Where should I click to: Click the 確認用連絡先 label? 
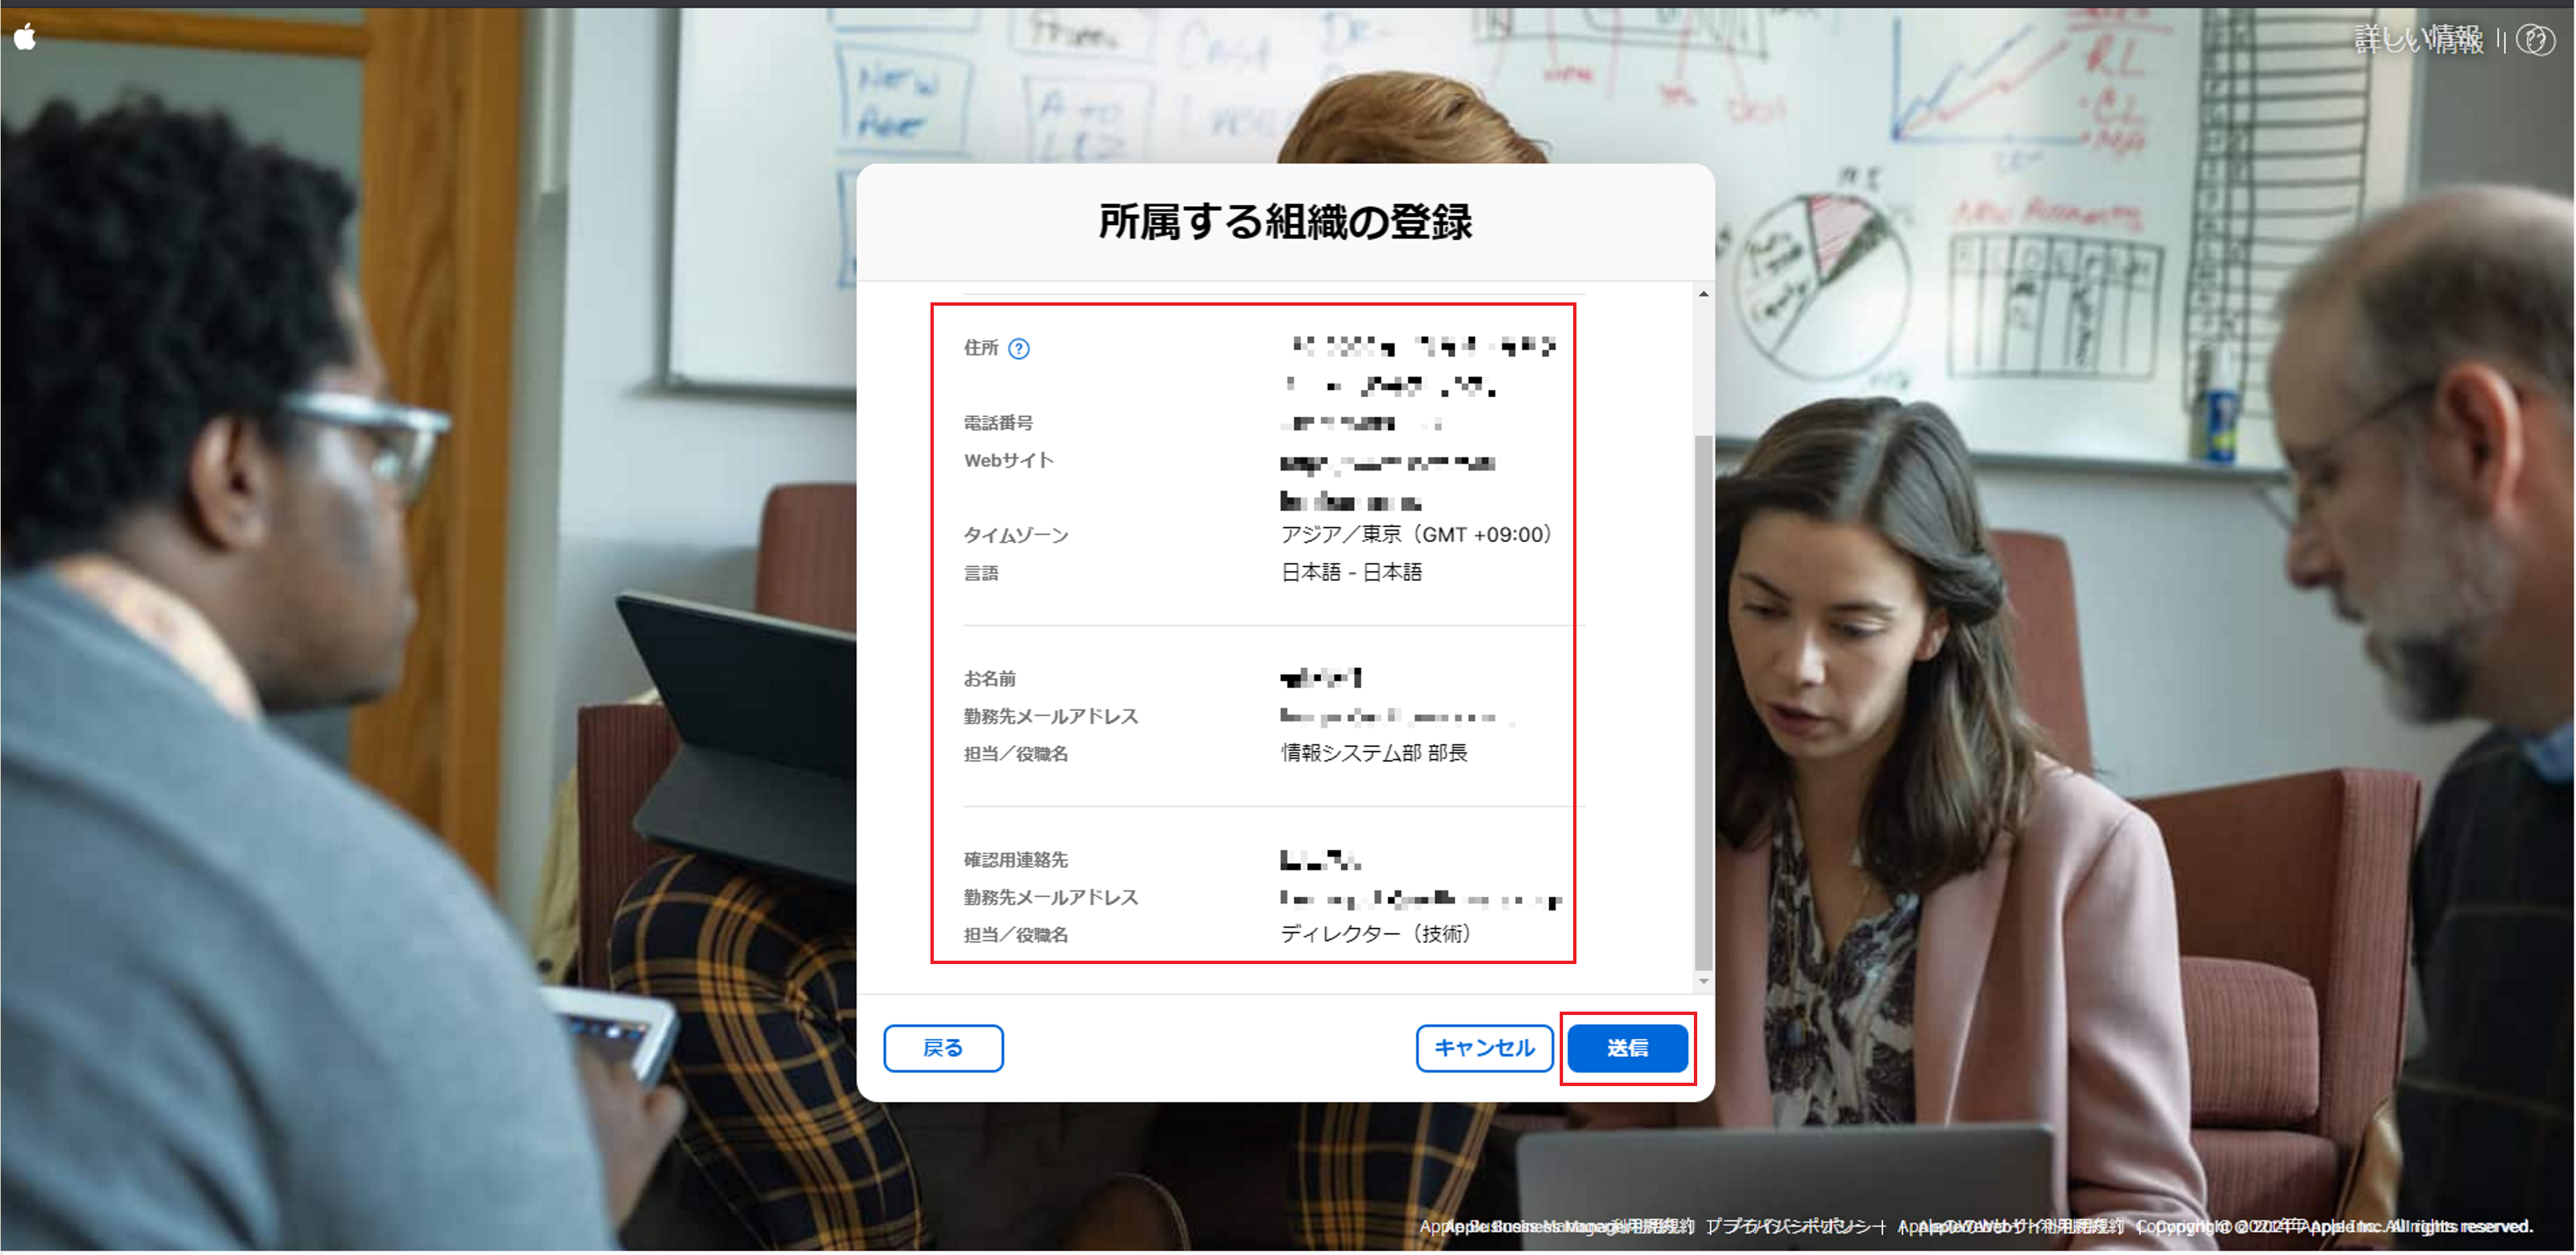pos(1015,859)
